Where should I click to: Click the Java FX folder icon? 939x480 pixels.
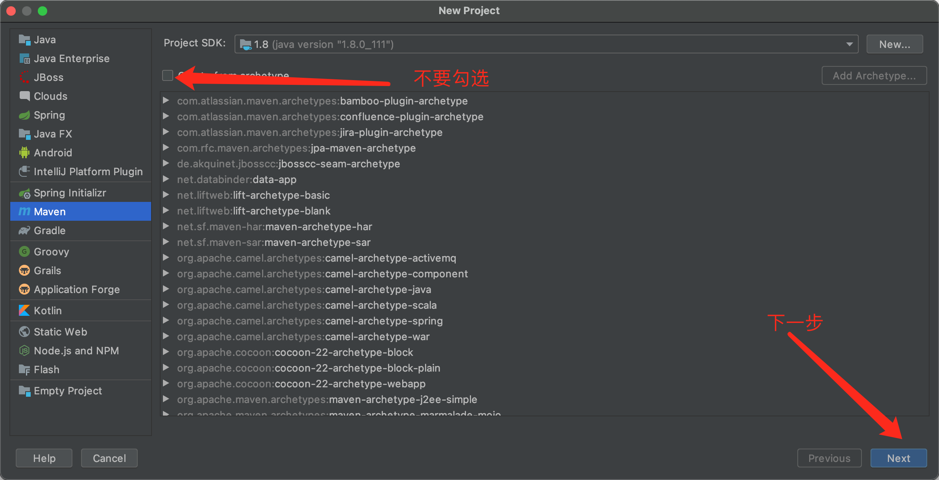tap(24, 134)
